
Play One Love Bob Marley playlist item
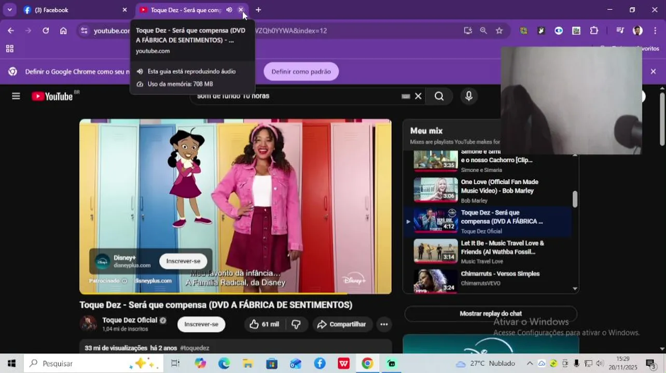tap(487, 191)
